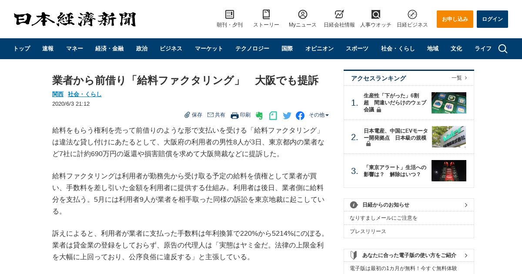
Task: Open ranking article 生産性「下がった」6割超
Action: click(x=395, y=103)
